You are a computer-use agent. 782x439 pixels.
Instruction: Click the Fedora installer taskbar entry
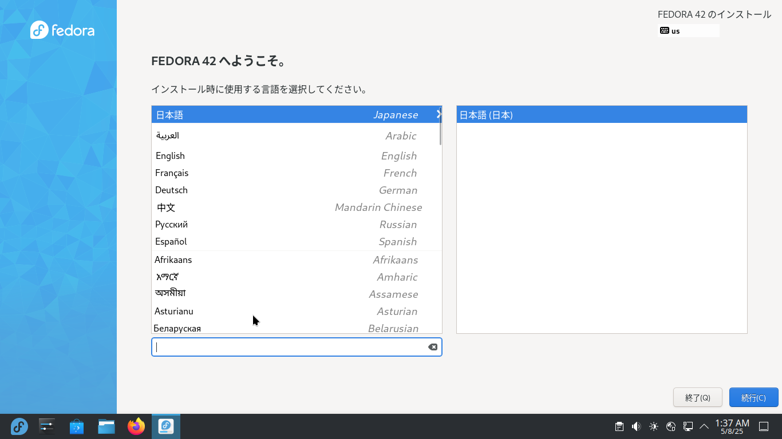pos(166,426)
